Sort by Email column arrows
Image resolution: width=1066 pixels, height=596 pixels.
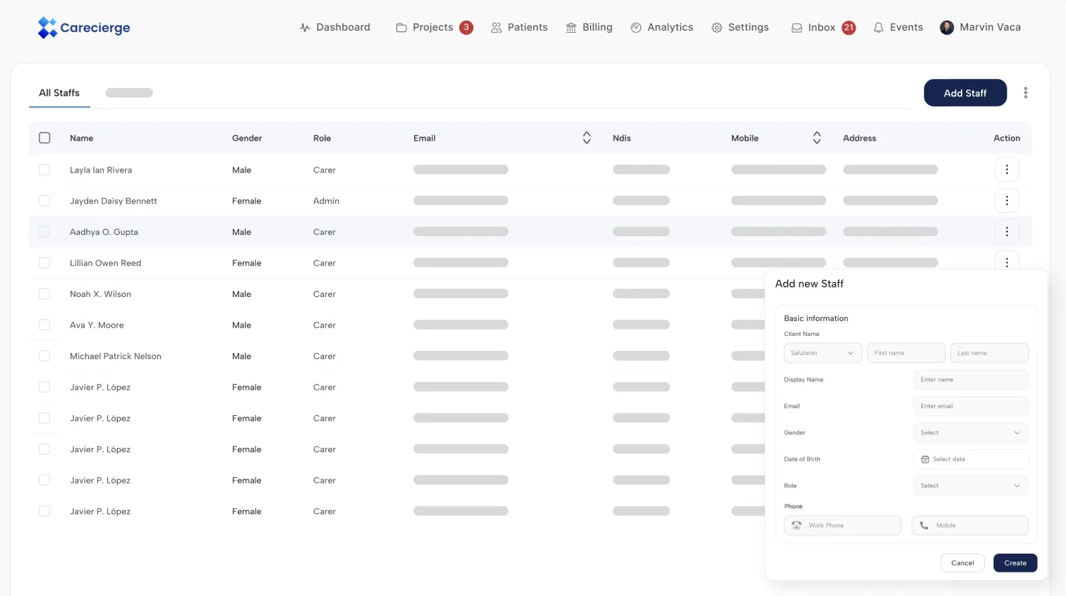pos(586,138)
